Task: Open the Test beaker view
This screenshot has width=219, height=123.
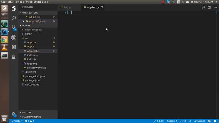Action: pos(14,57)
